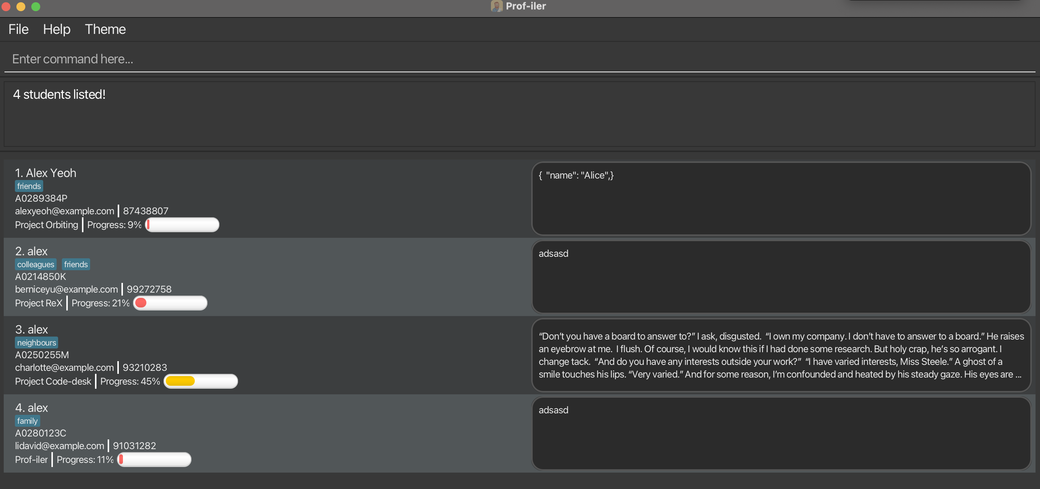Click the long quoted note for student 3
Image resolution: width=1040 pixels, height=489 pixels.
click(781, 355)
